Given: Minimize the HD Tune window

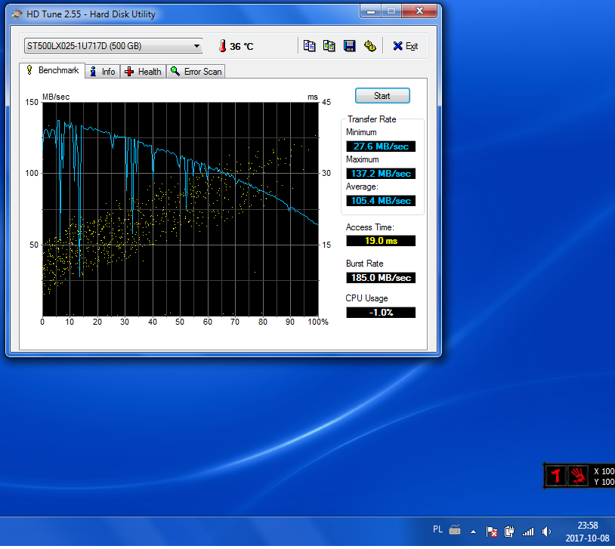Looking at the screenshot, I should click(371, 11).
